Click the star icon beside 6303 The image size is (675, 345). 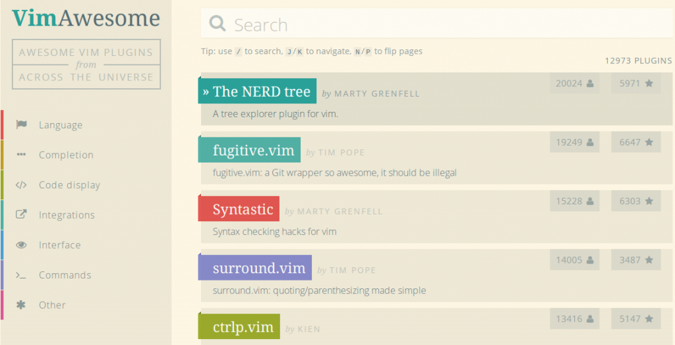point(649,201)
